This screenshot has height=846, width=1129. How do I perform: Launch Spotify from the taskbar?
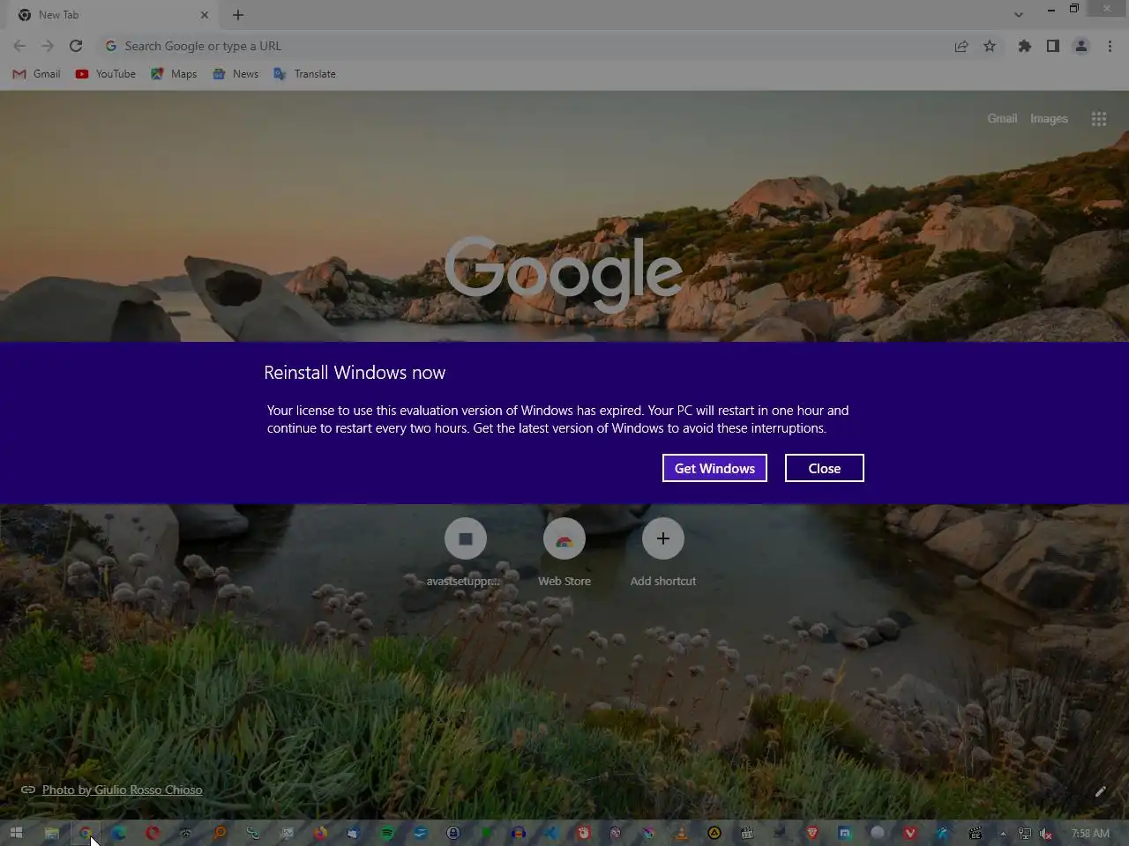[387, 832]
